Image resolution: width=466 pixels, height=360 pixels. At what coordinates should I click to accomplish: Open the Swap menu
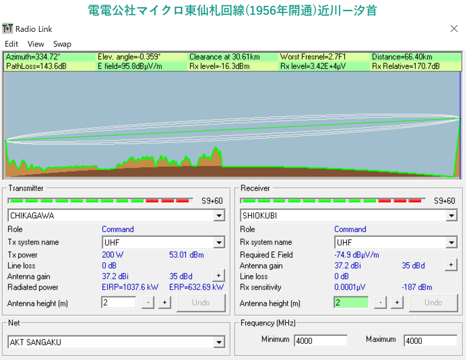[x=62, y=44]
